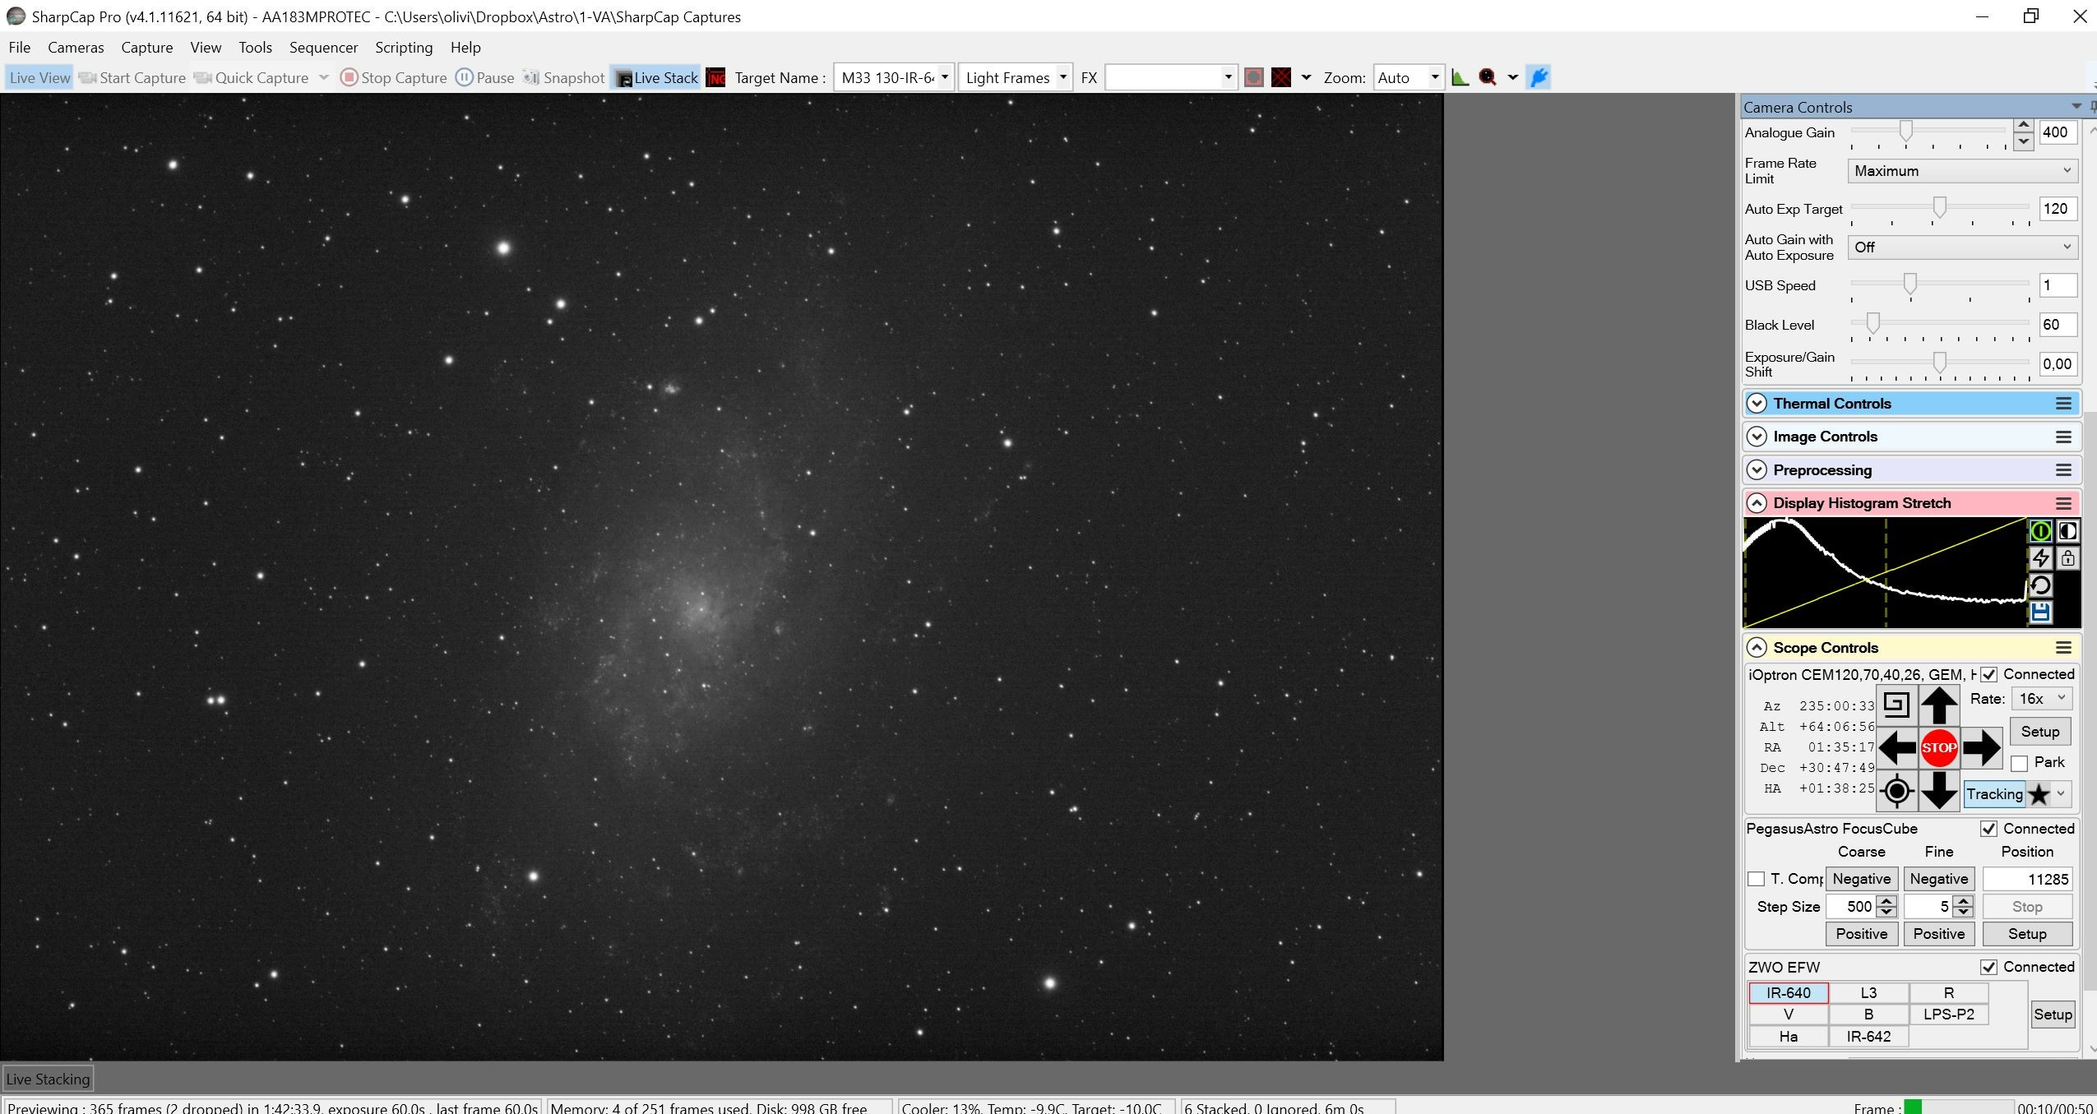
Task: Adjust the Black Level slider
Action: coord(1872,324)
